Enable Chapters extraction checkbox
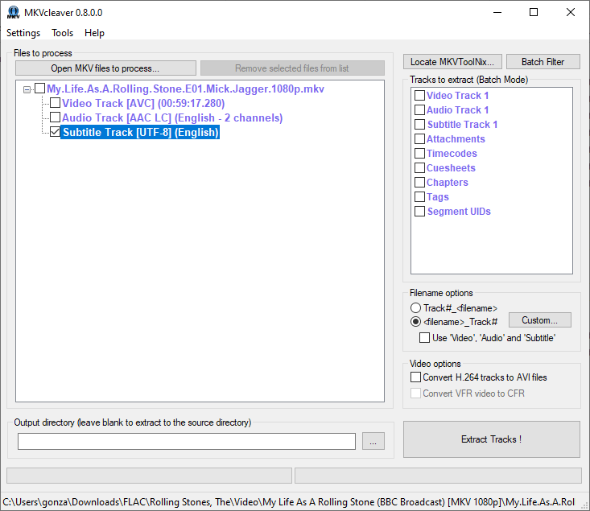This screenshot has width=590, height=511. pyautogui.click(x=419, y=182)
